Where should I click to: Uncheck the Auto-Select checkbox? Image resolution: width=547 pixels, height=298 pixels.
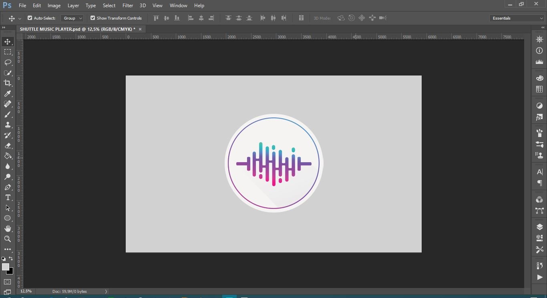pos(30,18)
